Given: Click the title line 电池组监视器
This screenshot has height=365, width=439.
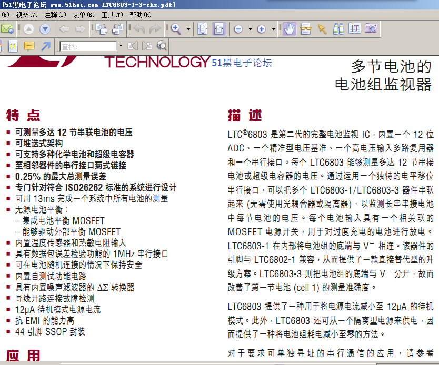Looking at the screenshot, I should point(383,85).
